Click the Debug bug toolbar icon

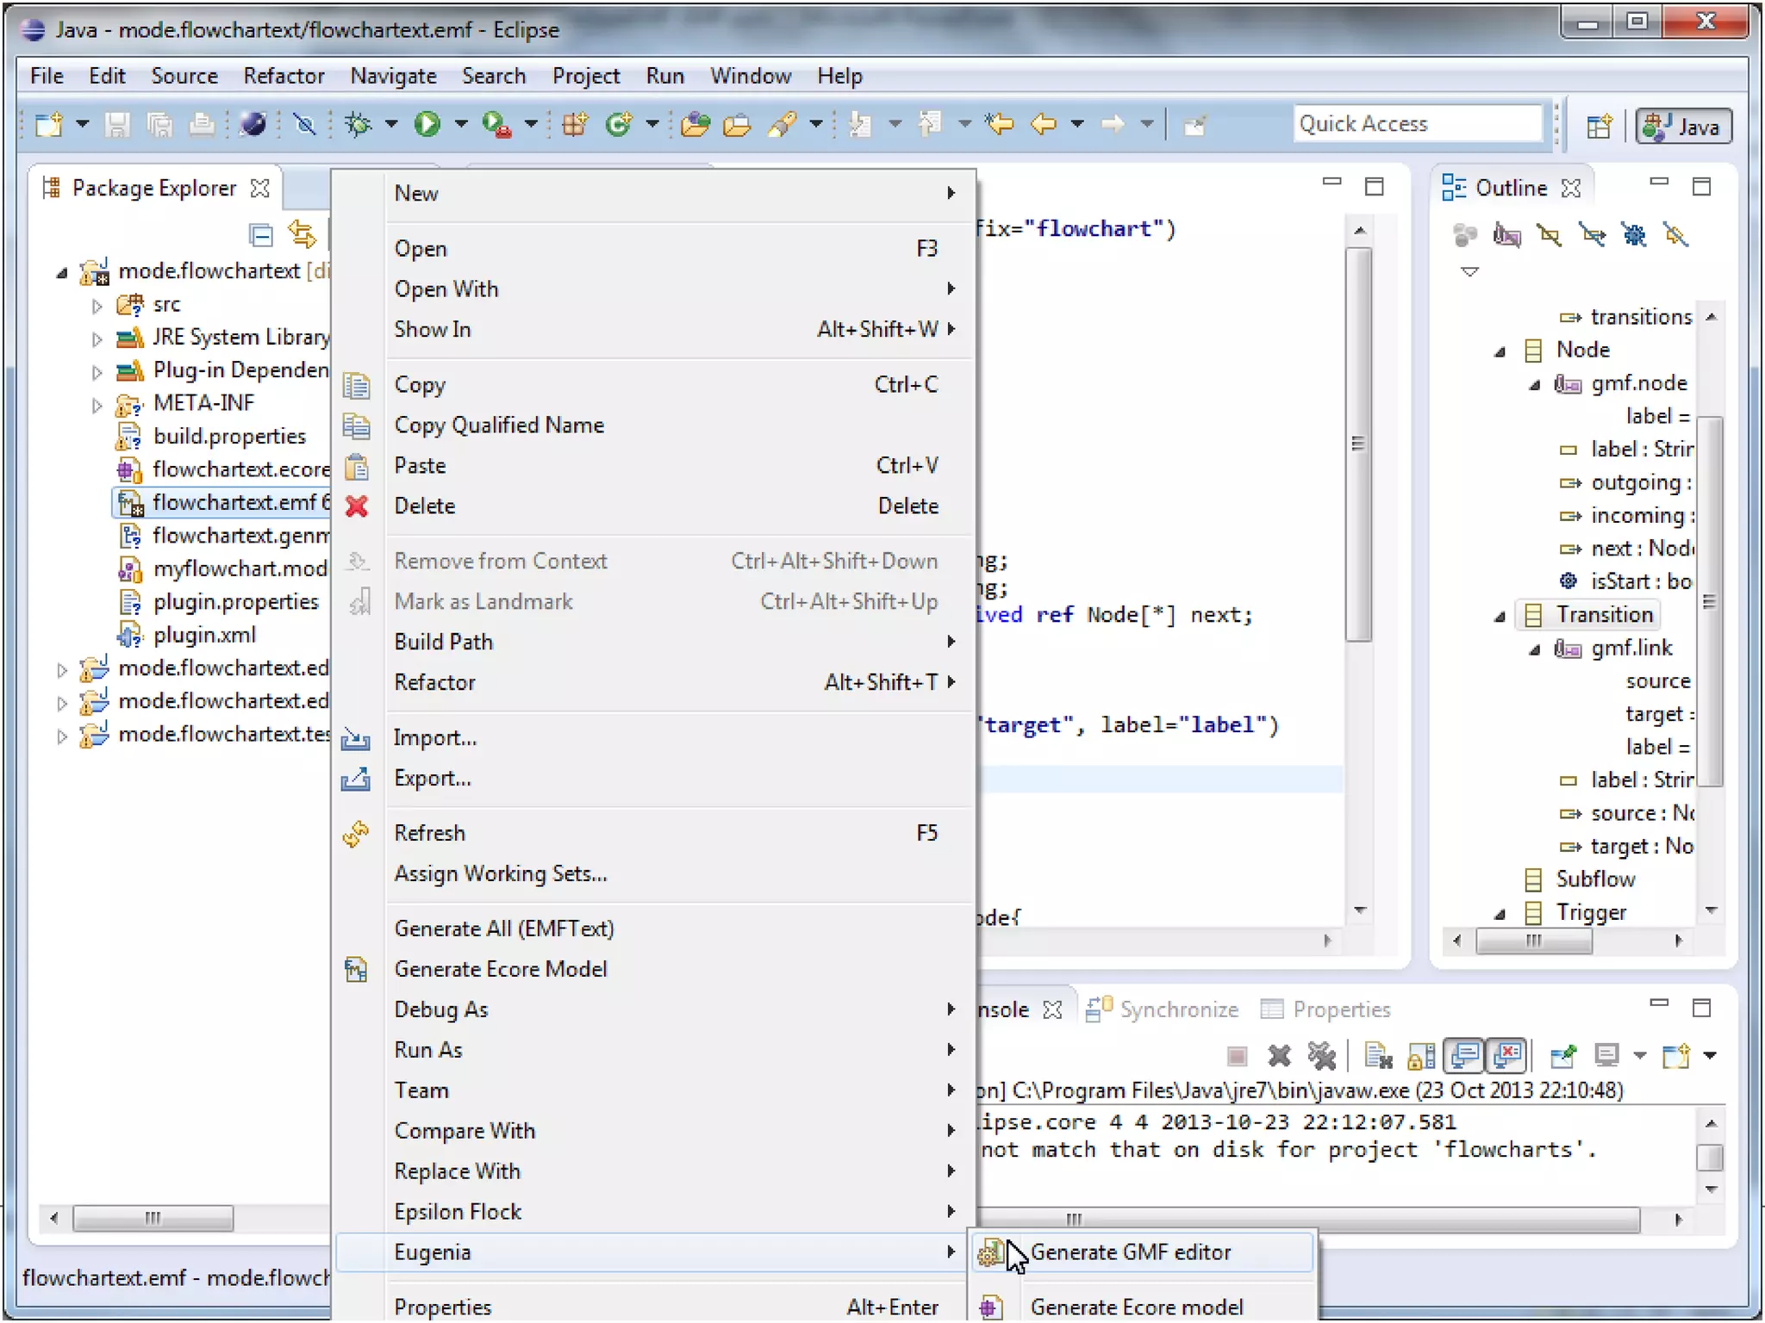[x=358, y=125]
